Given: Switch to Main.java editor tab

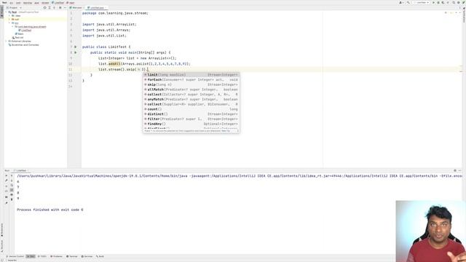Looking at the screenshot, I should pyautogui.click(x=76, y=8).
